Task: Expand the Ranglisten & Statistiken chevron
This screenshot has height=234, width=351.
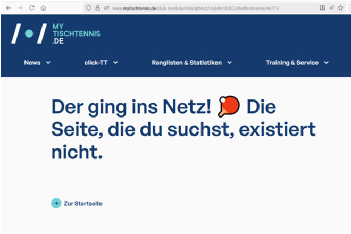Action: (229, 63)
